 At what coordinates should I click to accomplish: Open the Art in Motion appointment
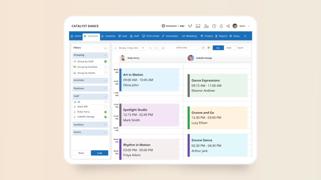[149, 80]
